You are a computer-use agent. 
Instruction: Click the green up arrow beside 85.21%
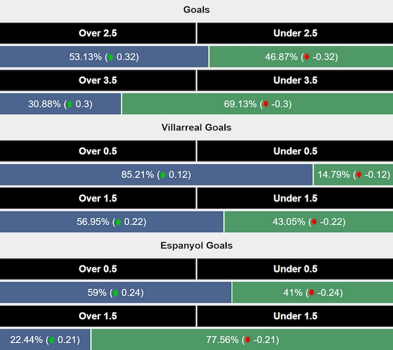tap(162, 175)
